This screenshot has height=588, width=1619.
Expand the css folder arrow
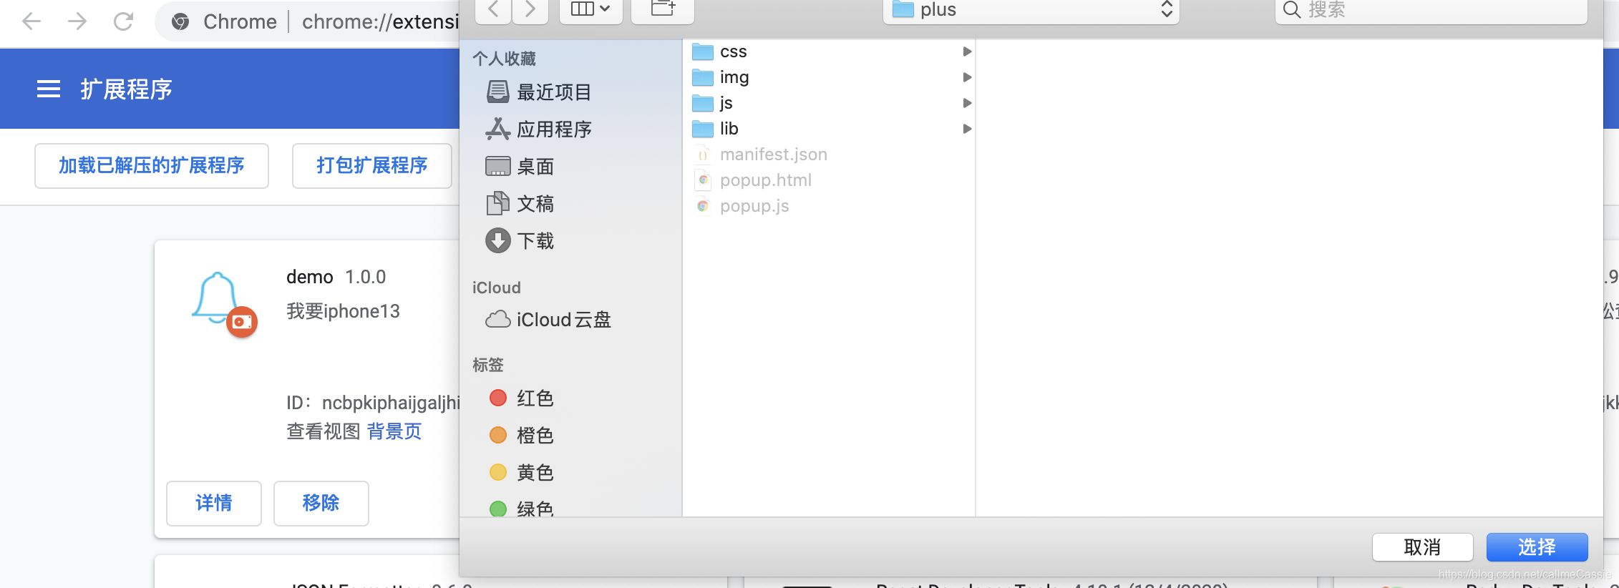[x=967, y=52]
